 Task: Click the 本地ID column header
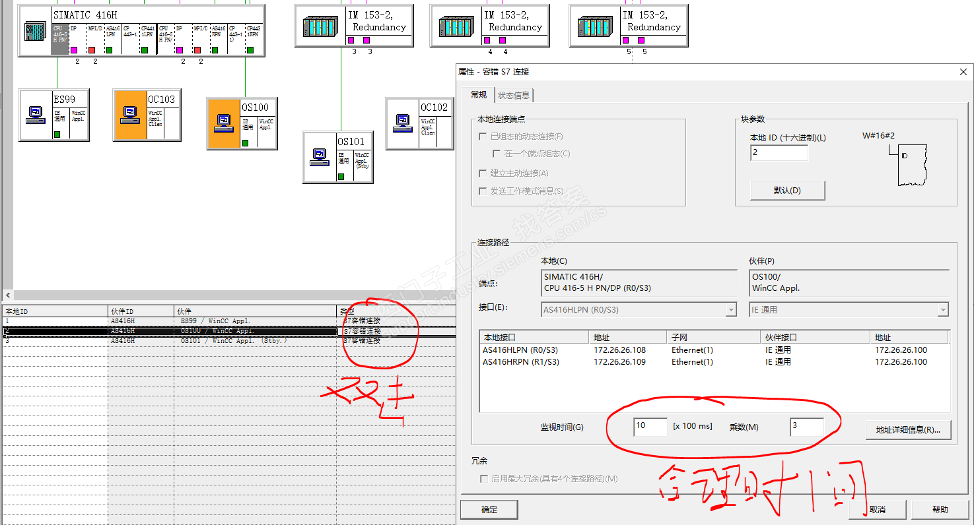tap(55, 311)
